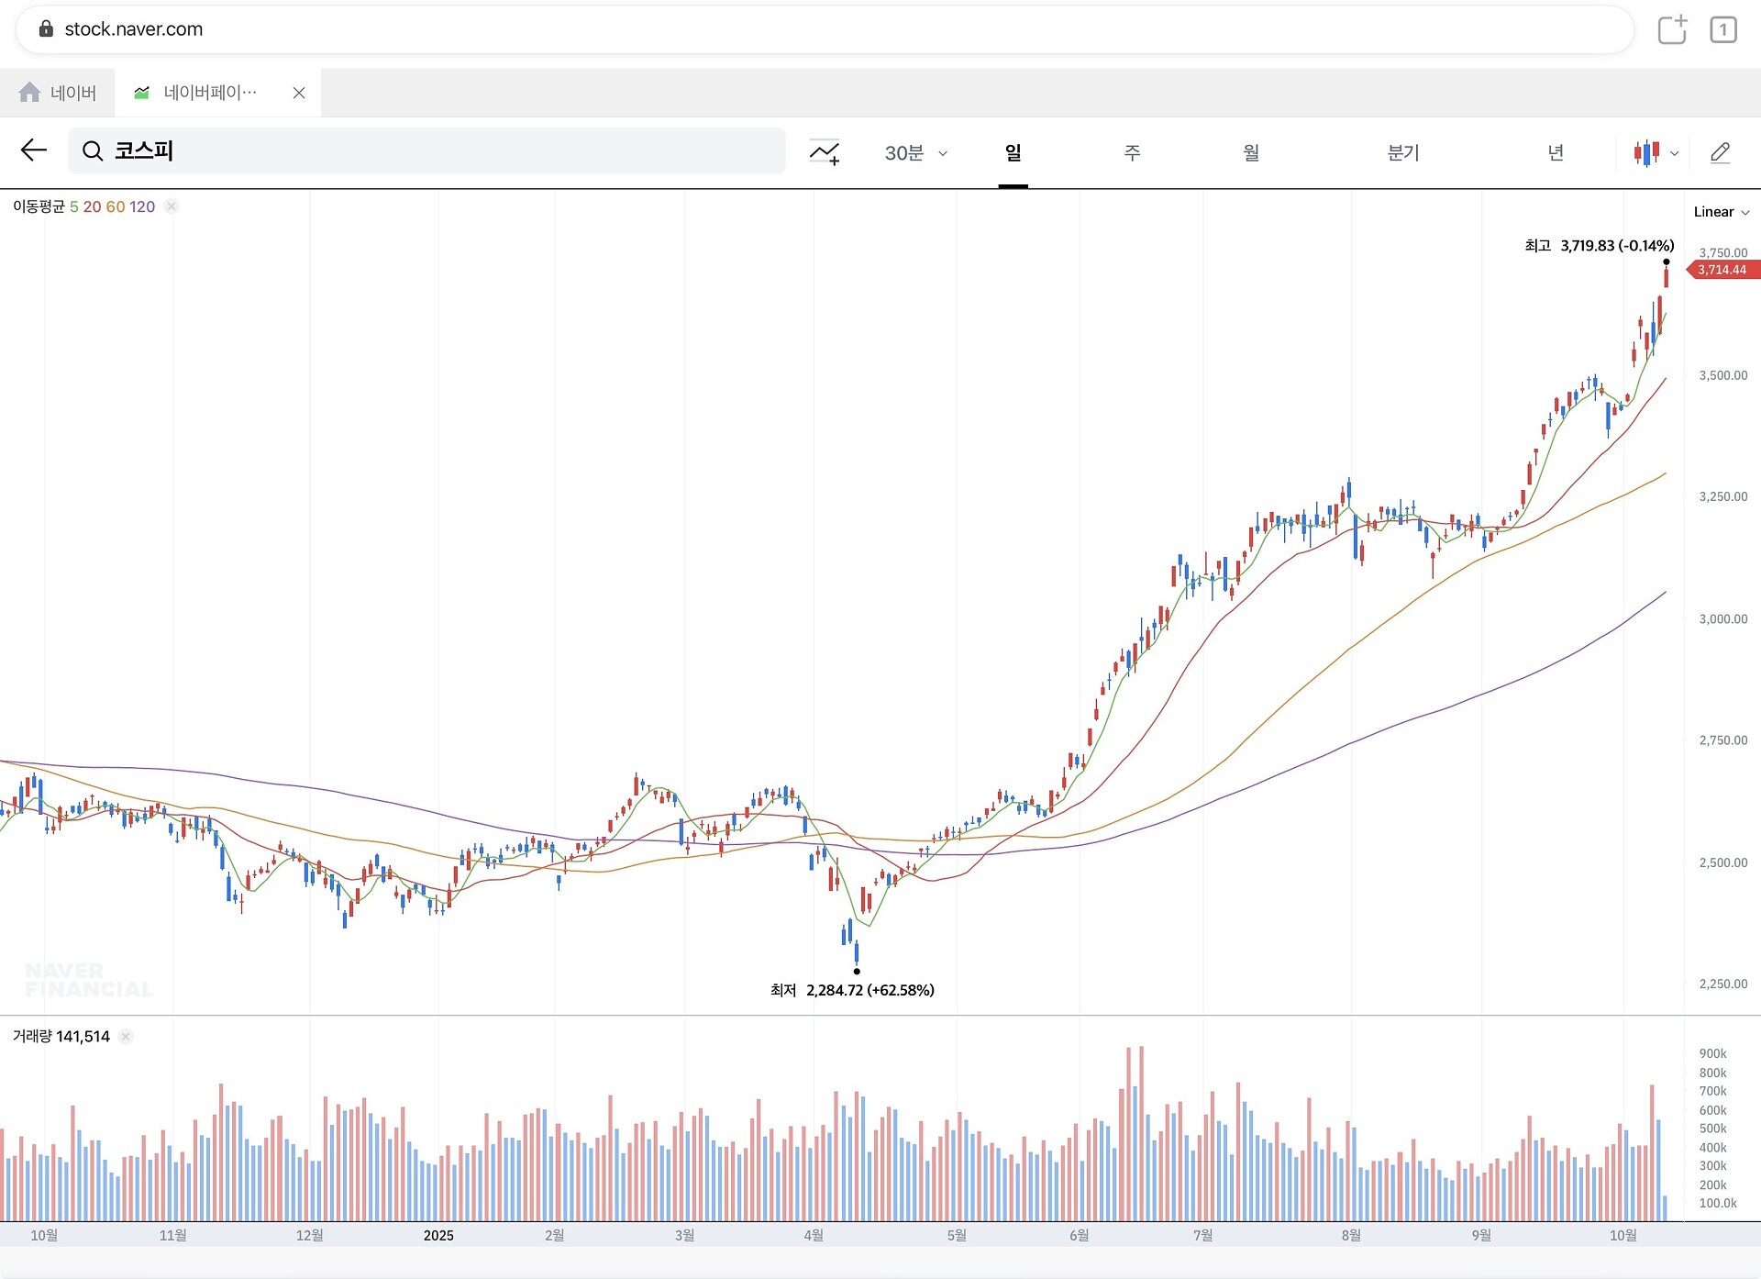Screen dimensions: 1761x1279
Task: Click the search magnifier icon
Action: point(93,151)
